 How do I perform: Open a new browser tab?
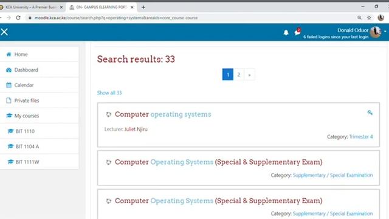tap(143, 7)
